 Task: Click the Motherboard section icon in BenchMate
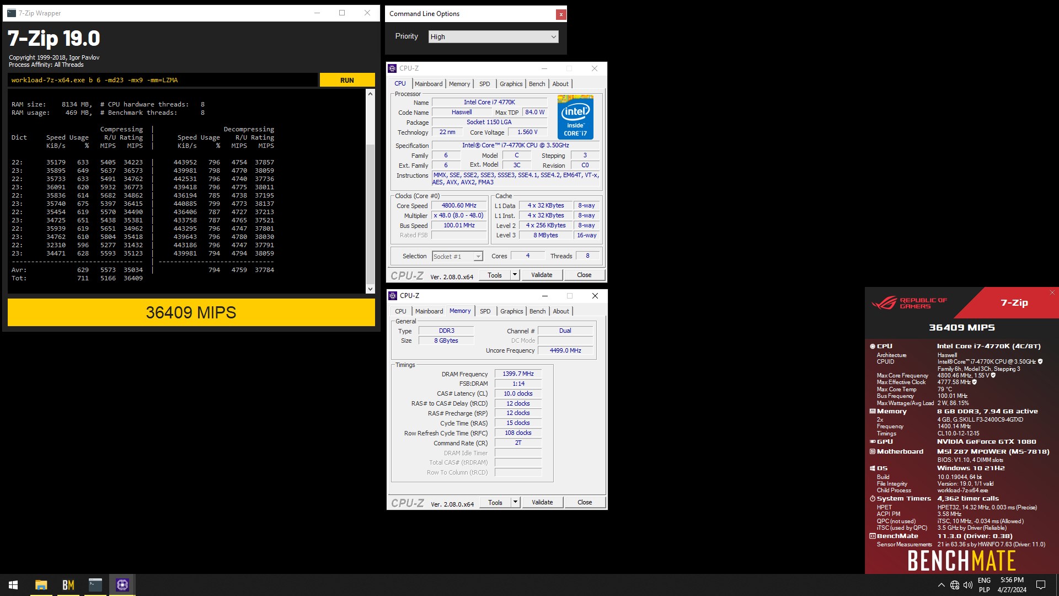coord(873,451)
